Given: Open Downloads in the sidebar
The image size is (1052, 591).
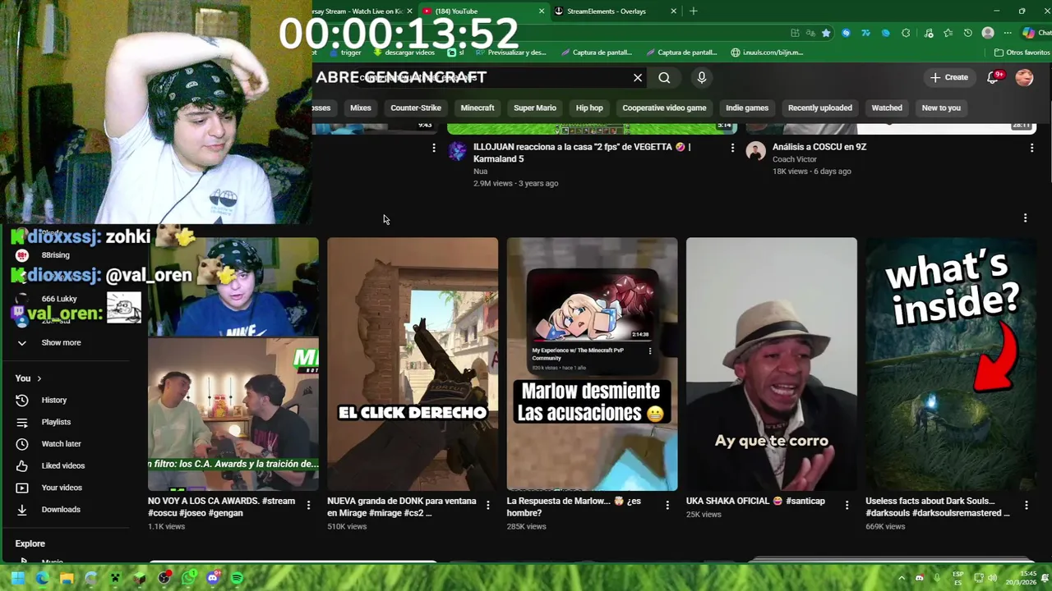Looking at the screenshot, I should click(x=61, y=510).
